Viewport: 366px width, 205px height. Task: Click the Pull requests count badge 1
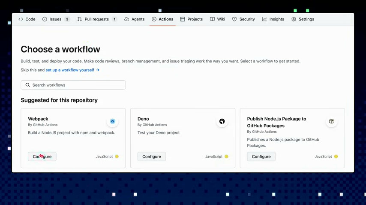114,19
